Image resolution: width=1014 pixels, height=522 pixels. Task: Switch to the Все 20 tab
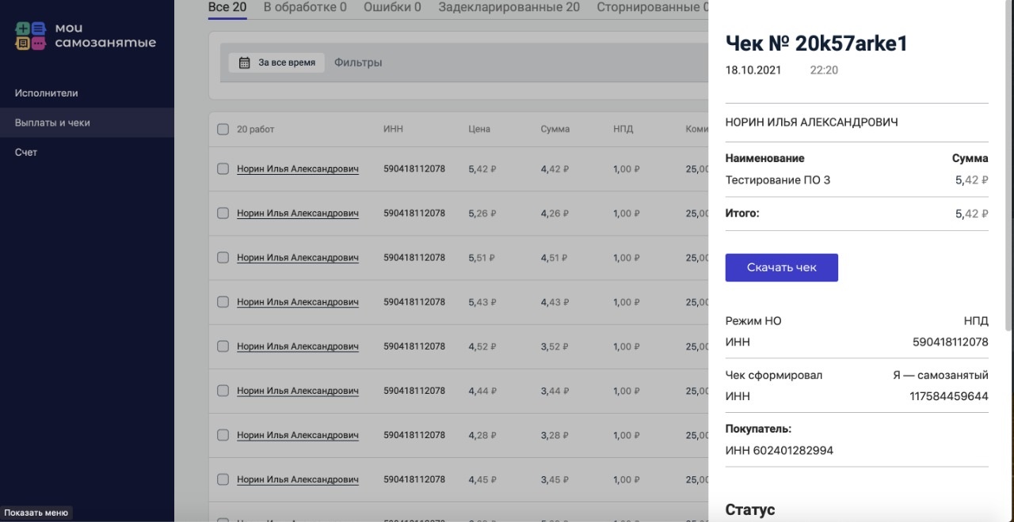click(227, 8)
